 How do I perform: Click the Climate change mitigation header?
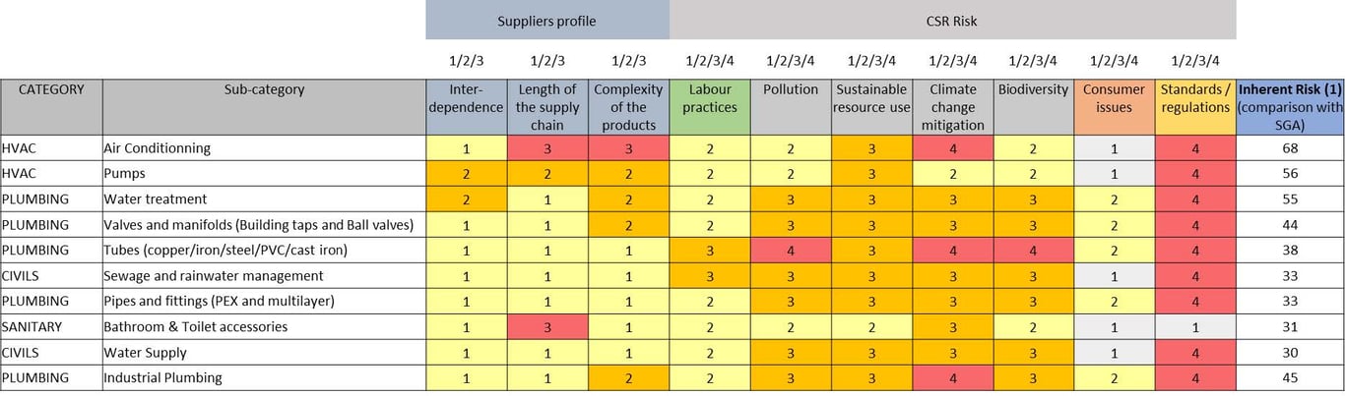[x=952, y=106]
